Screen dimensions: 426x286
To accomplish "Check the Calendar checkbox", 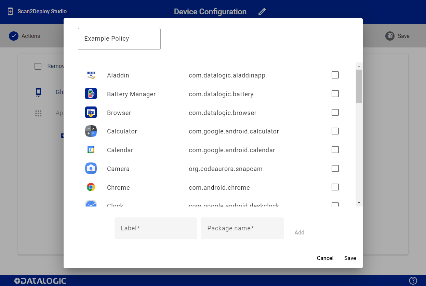I will [x=335, y=150].
